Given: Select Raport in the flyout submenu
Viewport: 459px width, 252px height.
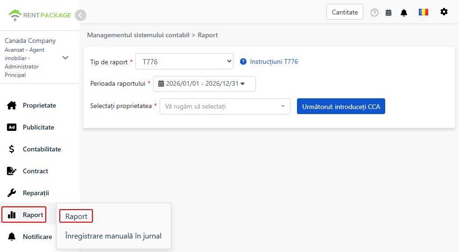Looking at the screenshot, I should point(76,216).
